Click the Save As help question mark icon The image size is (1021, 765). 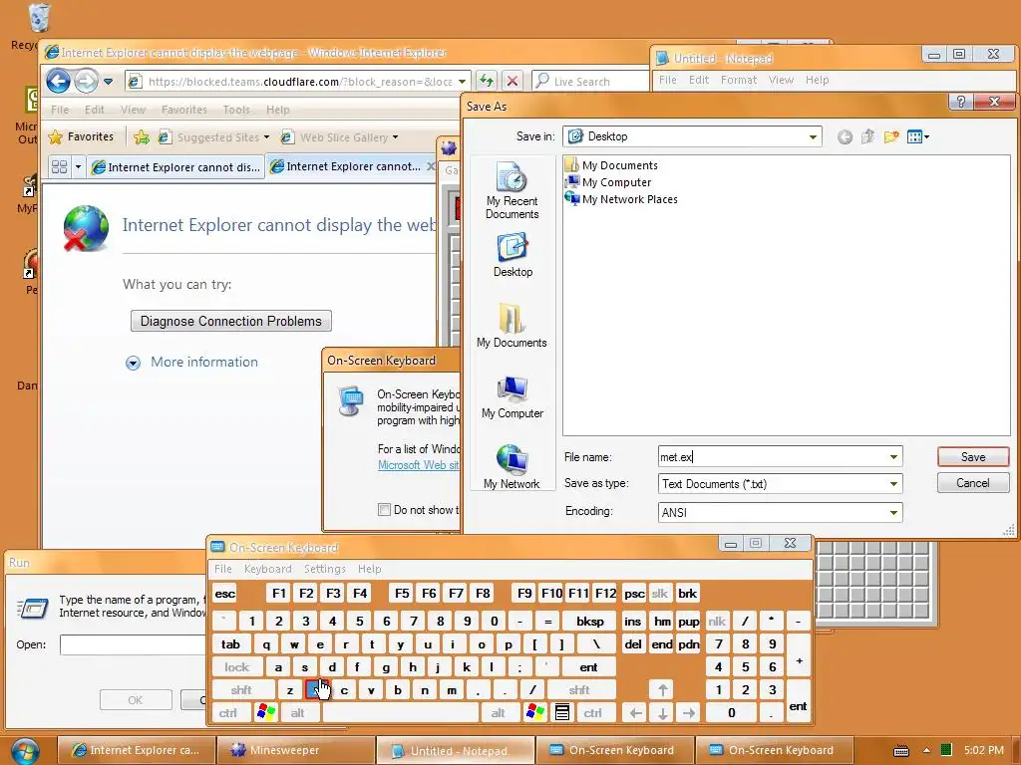[x=960, y=102]
